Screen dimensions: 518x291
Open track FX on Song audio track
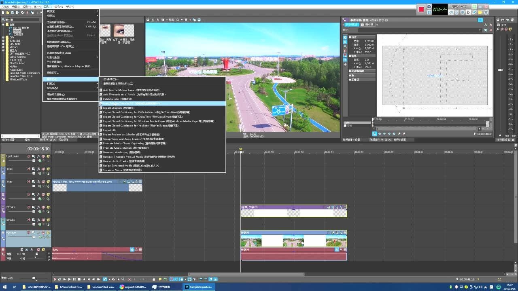[32, 249]
